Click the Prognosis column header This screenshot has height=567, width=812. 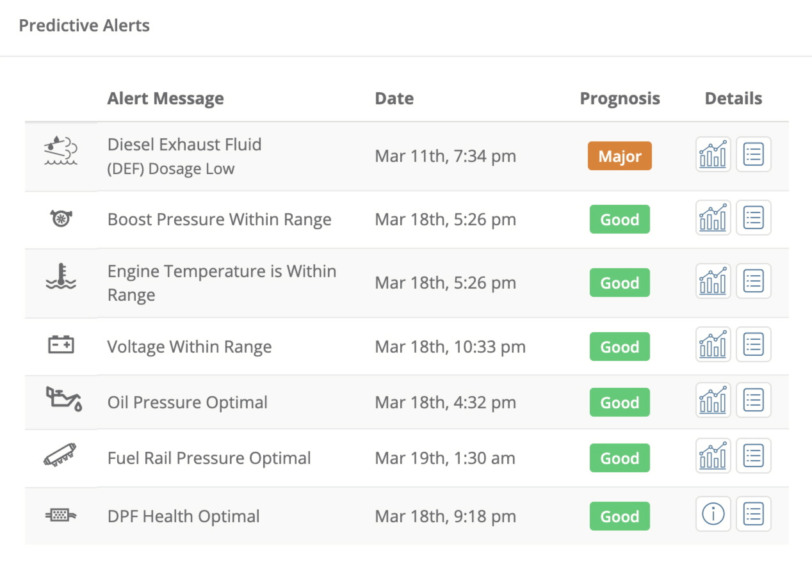620,99
